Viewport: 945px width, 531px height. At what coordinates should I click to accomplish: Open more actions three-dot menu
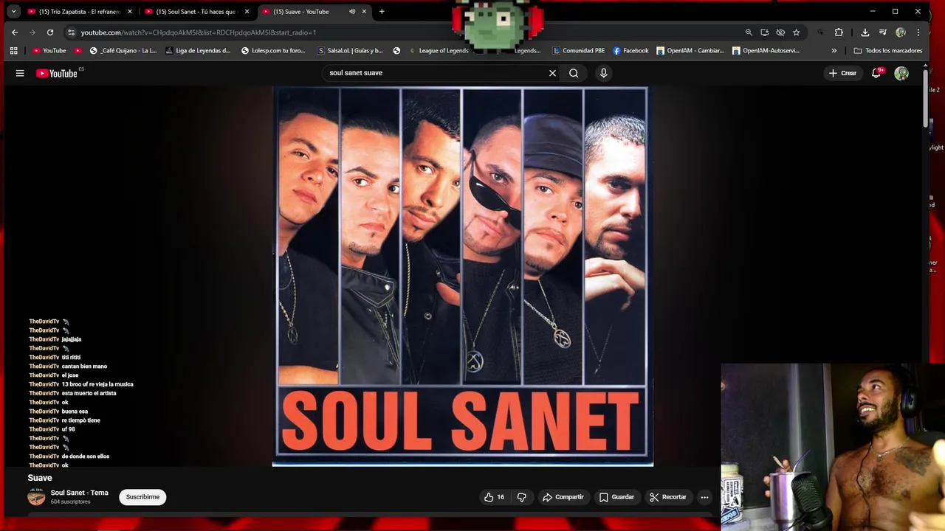tap(704, 497)
